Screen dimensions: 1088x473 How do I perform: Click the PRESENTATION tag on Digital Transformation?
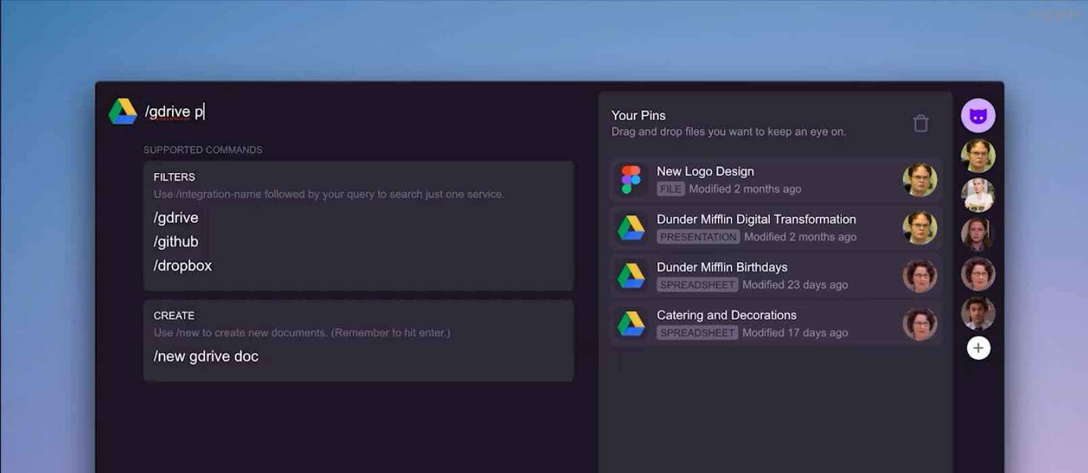(x=698, y=237)
